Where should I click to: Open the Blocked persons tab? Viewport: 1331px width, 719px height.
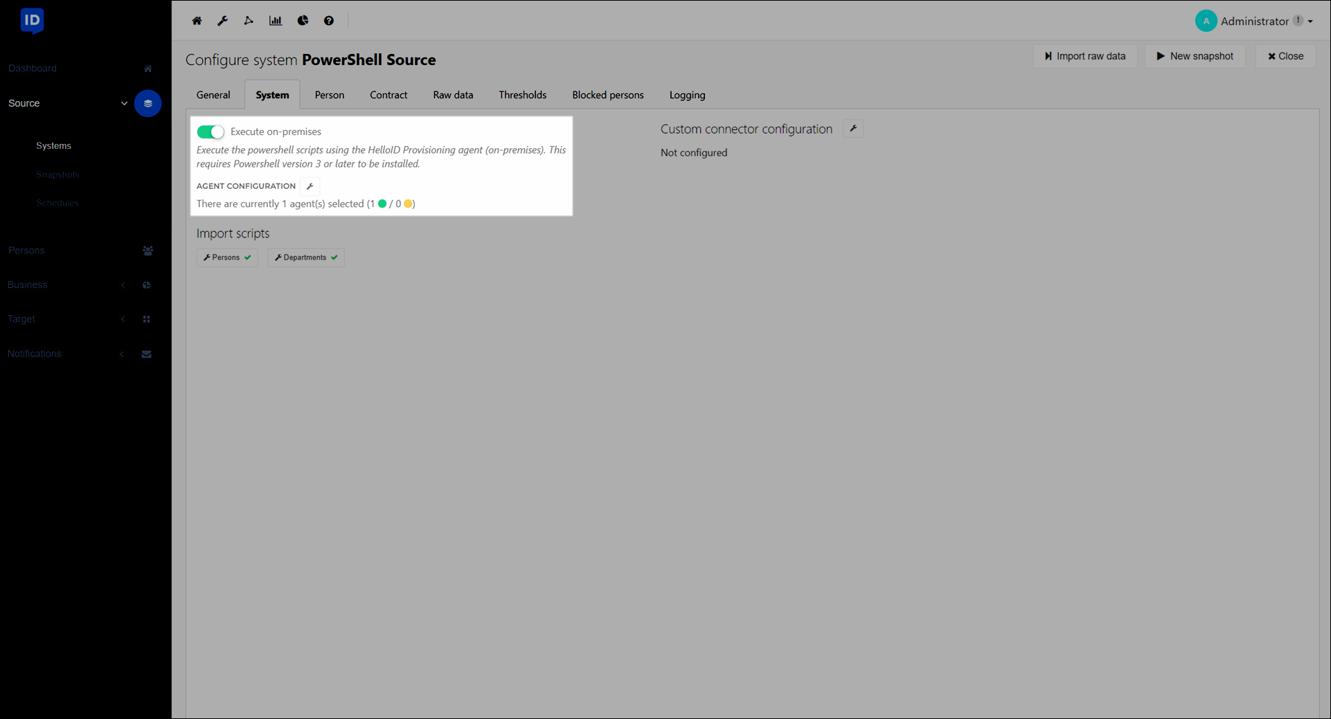click(608, 95)
